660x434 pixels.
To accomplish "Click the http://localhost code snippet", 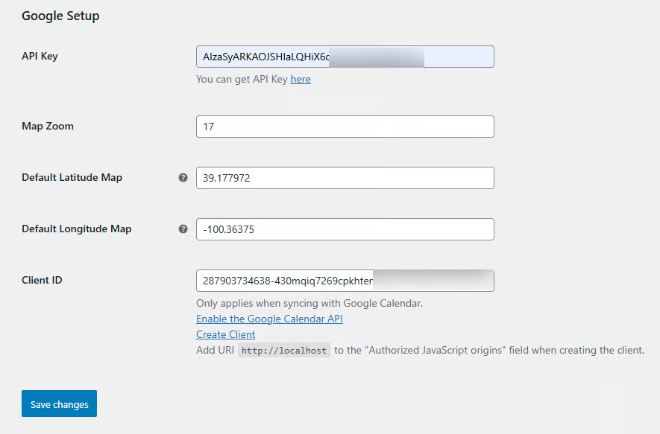I will [x=284, y=351].
